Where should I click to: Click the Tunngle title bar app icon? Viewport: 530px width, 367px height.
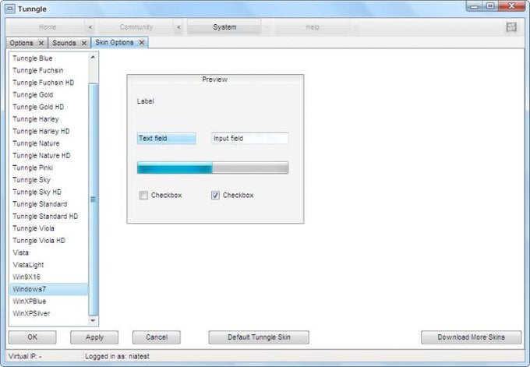click(10, 9)
